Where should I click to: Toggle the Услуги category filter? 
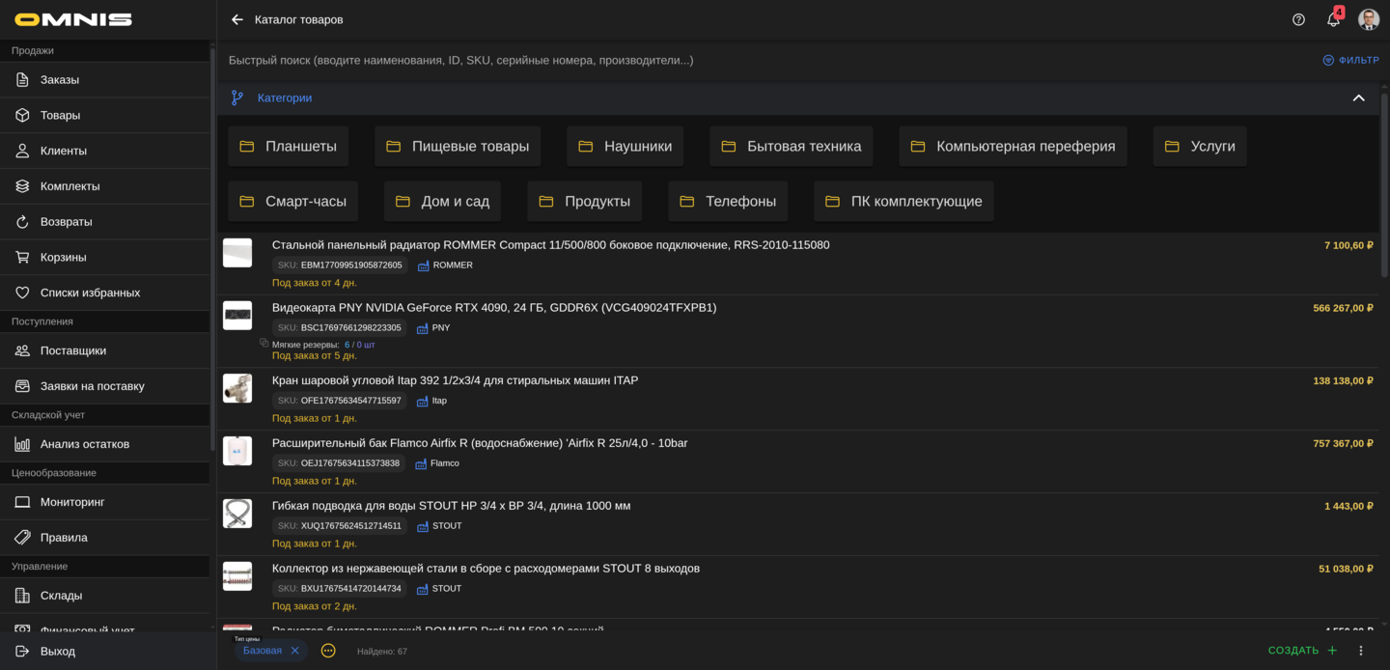[1200, 146]
